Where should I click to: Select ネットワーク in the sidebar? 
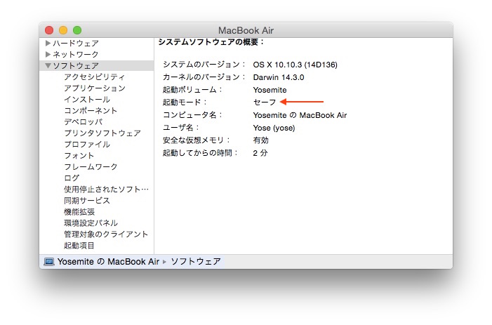pyautogui.click(x=76, y=54)
